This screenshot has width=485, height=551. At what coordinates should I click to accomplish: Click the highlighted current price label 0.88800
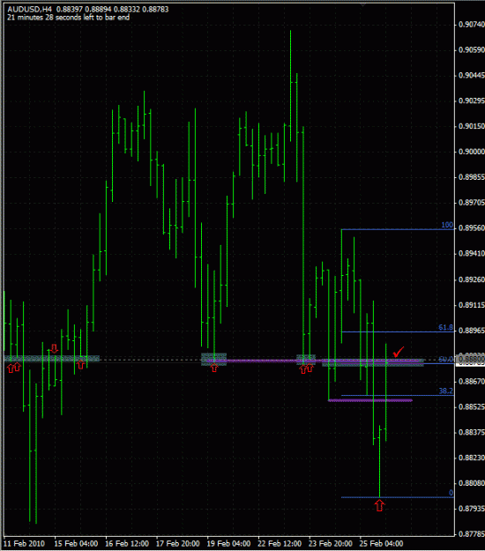coord(472,360)
